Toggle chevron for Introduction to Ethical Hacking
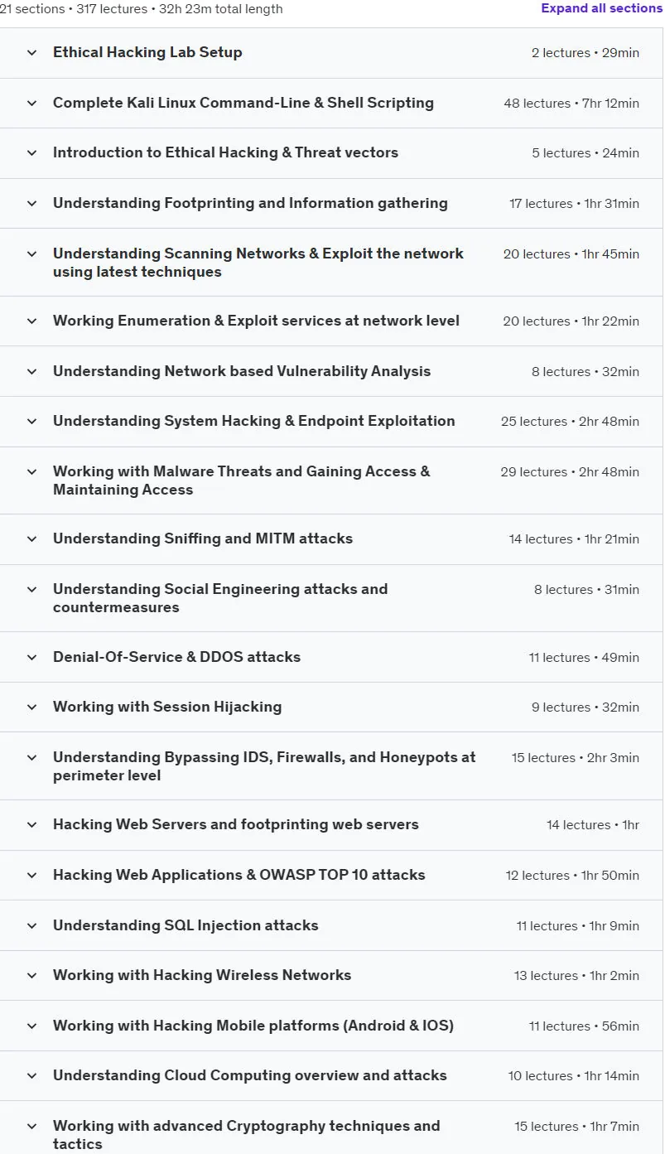The image size is (665, 1154). [31, 153]
